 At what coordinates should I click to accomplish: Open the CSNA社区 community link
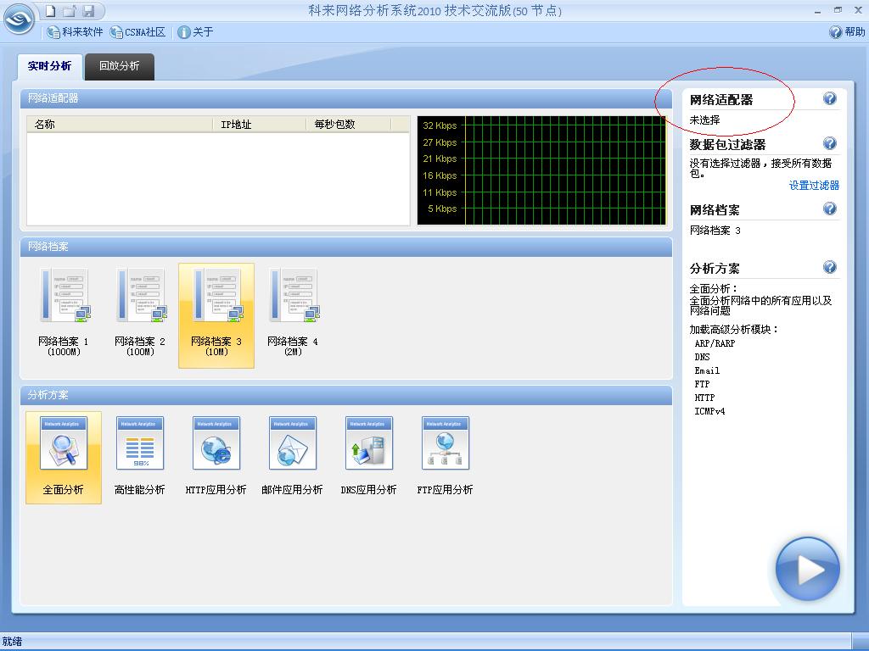[138, 32]
